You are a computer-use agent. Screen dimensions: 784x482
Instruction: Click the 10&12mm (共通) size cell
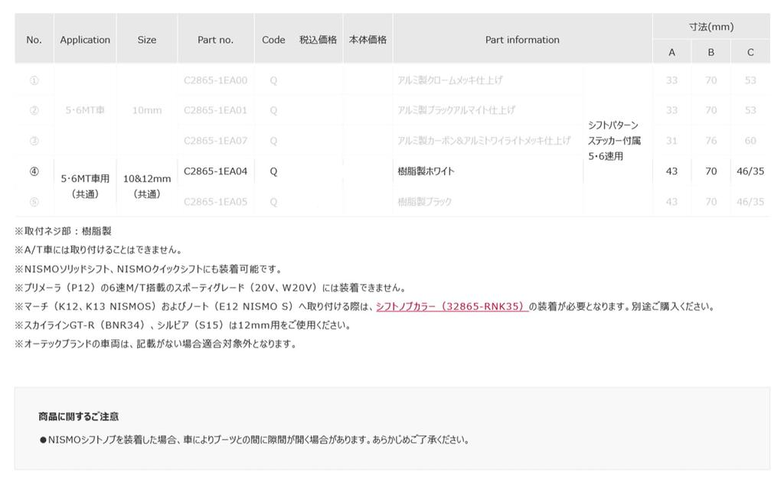(x=147, y=186)
